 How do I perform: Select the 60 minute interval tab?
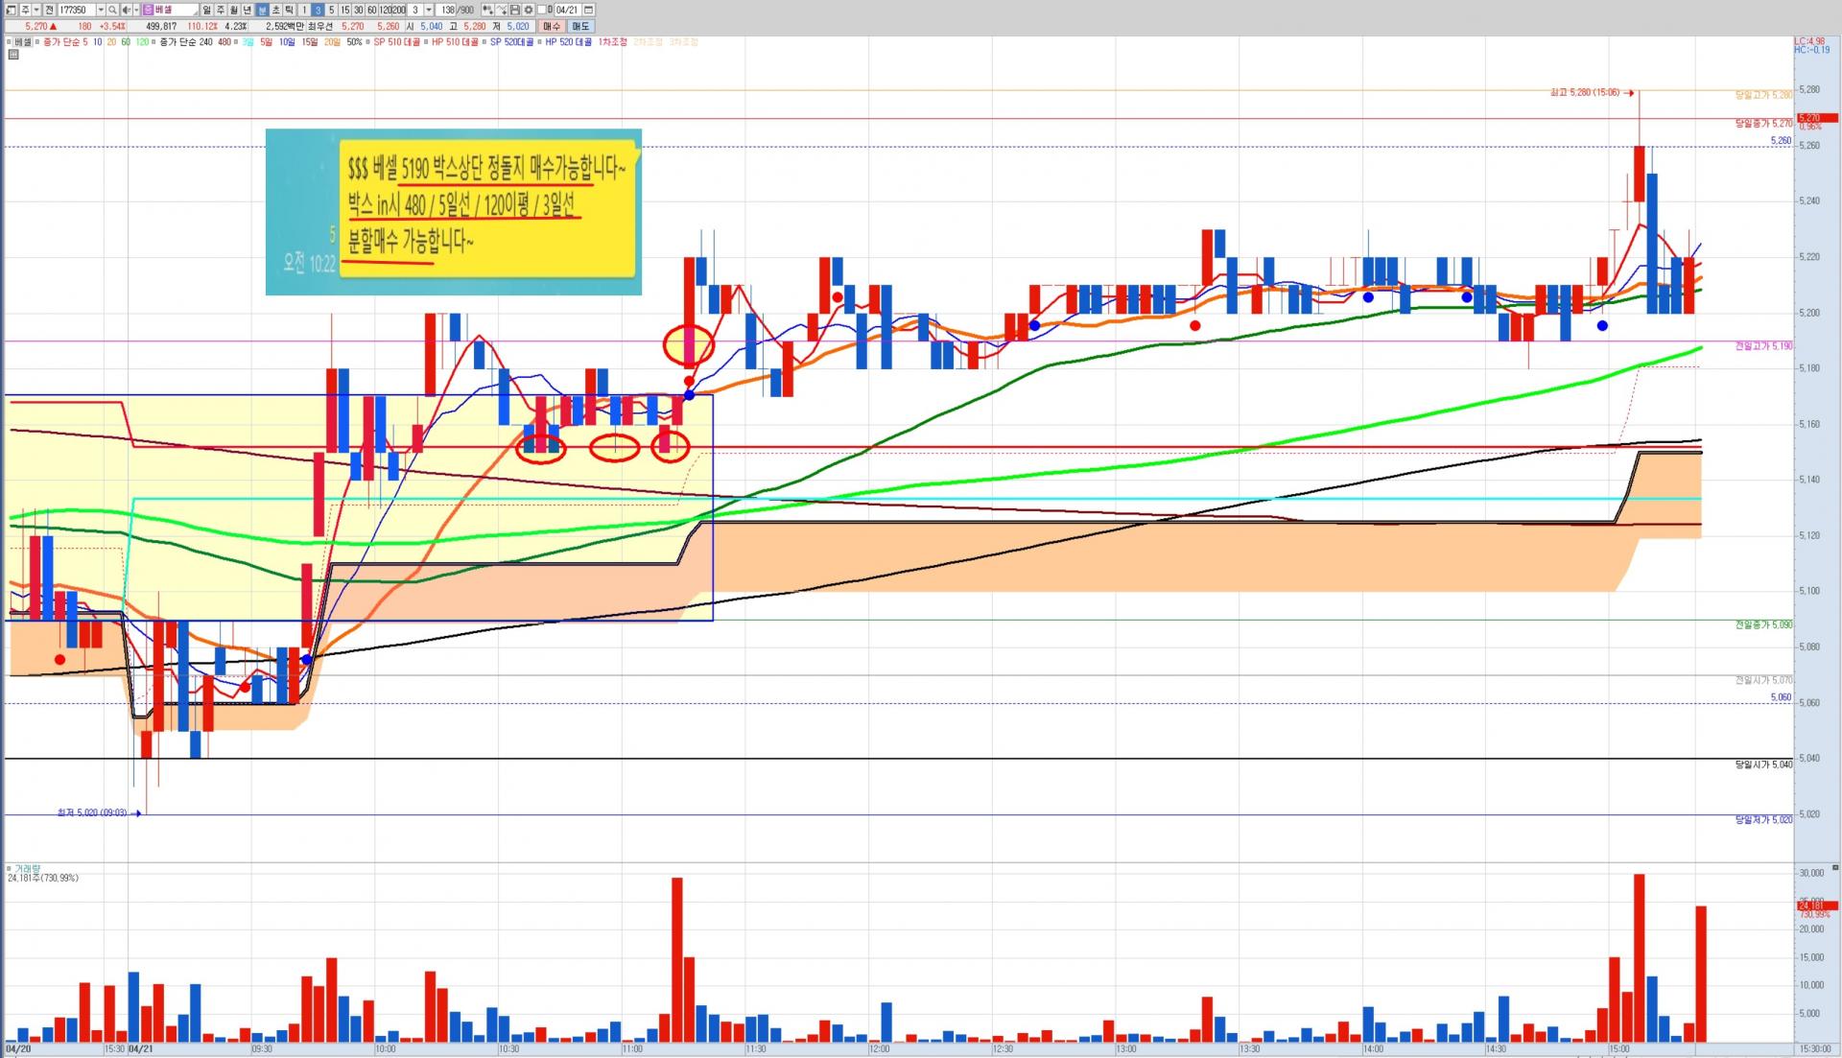click(371, 10)
